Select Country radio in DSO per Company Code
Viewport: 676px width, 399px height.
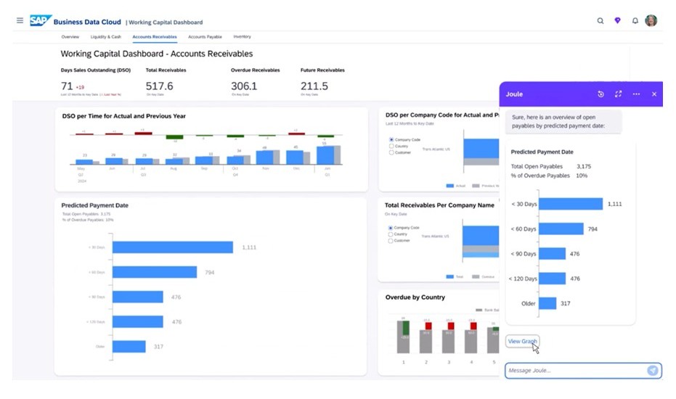[391, 147]
